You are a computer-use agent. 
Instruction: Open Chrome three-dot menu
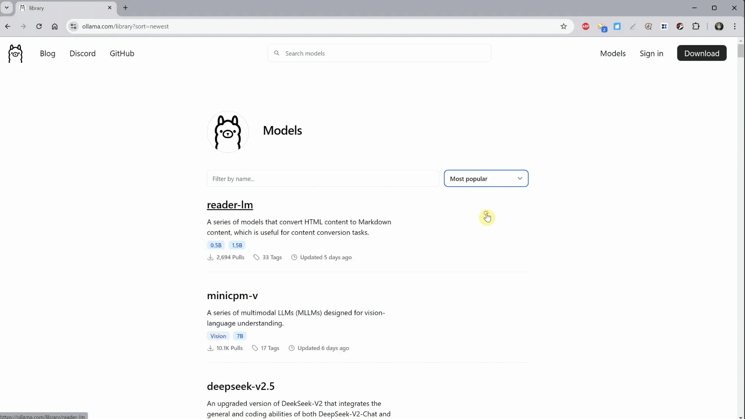click(x=735, y=26)
